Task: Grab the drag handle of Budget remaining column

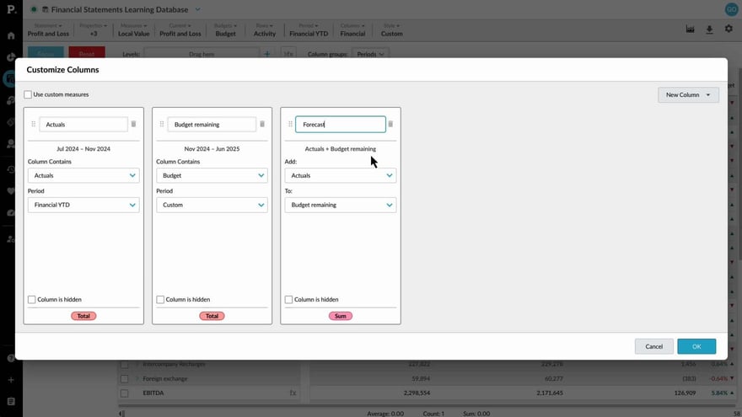Action: [x=162, y=125]
